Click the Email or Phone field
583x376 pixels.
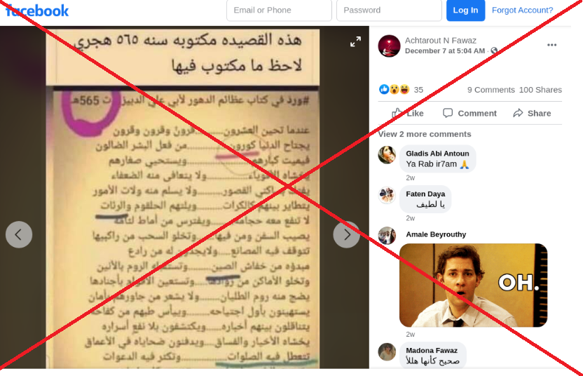pyautogui.click(x=279, y=11)
